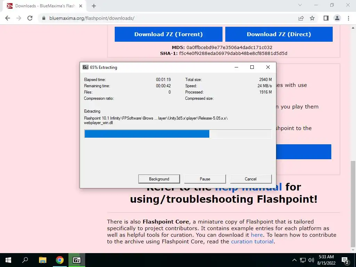Click the SHA-1 hash value text
The width and height of the screenshot is (356, 267).
(x=233, y=53)
